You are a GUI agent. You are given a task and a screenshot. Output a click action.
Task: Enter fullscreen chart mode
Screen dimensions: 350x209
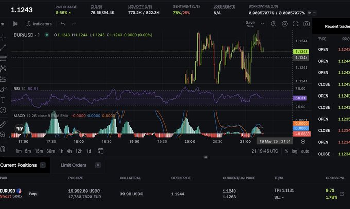(295, 24)
